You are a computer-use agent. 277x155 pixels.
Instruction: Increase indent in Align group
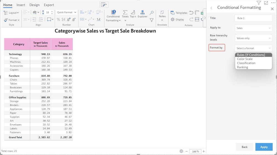[41, 19]
